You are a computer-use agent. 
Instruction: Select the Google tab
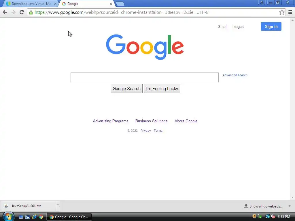86,4
